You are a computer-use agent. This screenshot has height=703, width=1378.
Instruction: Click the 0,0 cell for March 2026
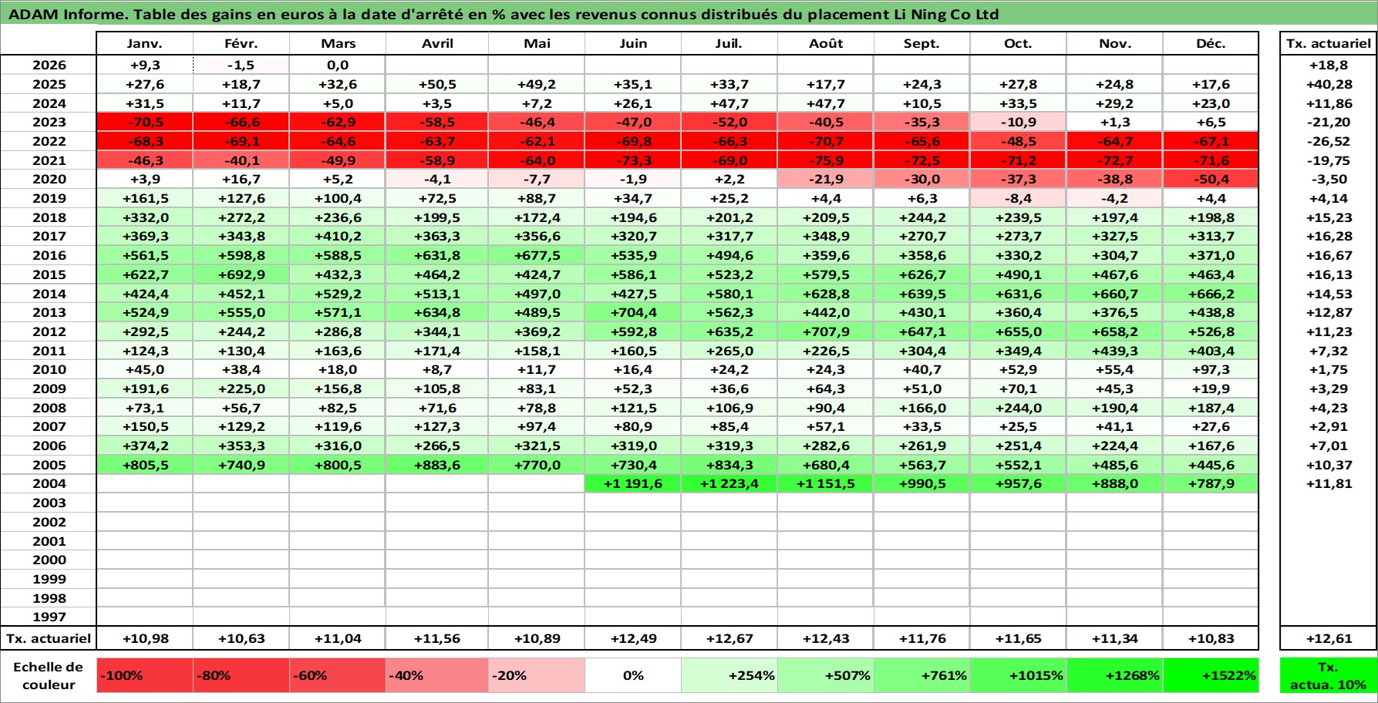pos(338,66)
